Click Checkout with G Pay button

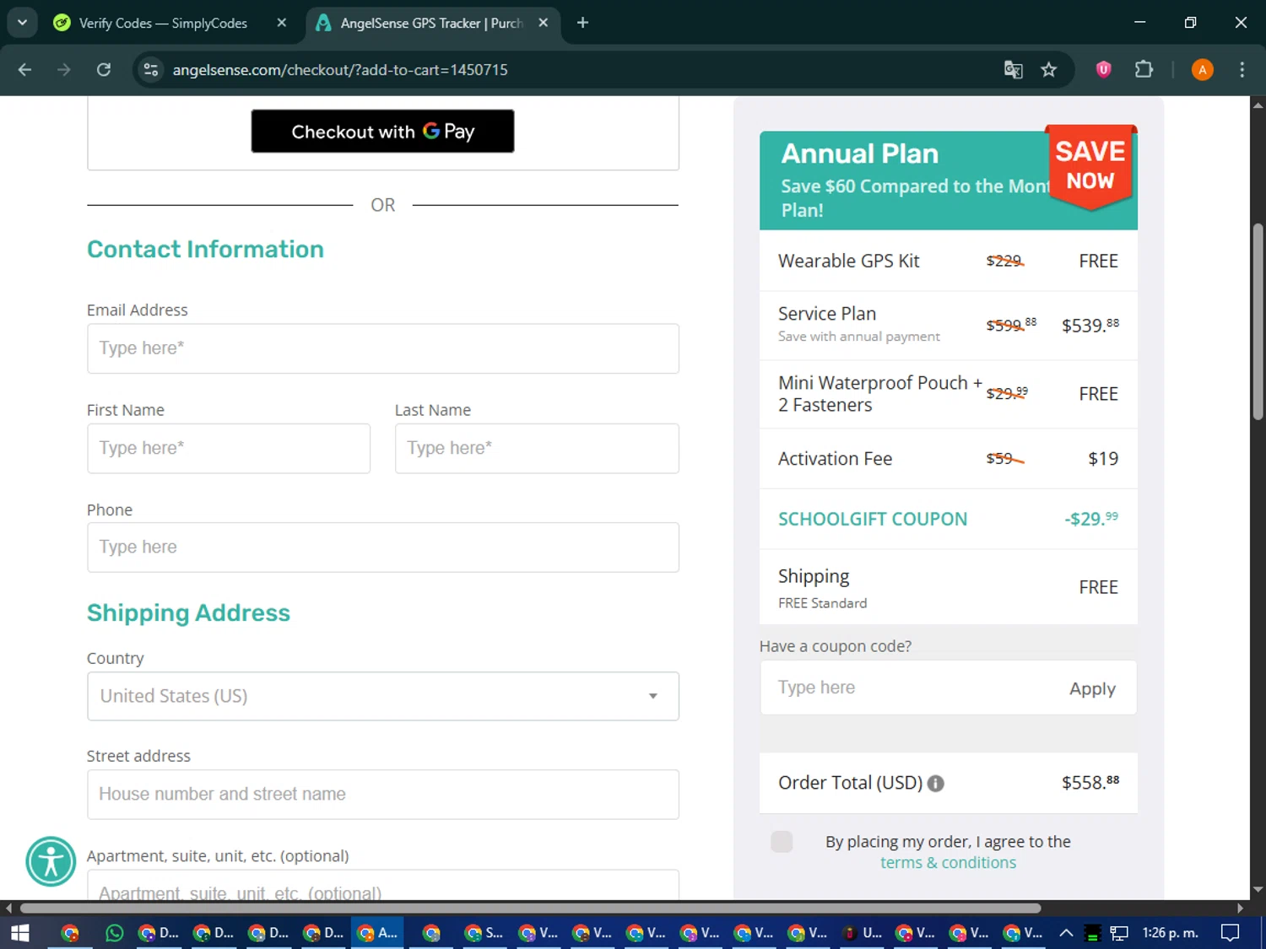pos(382,132)
